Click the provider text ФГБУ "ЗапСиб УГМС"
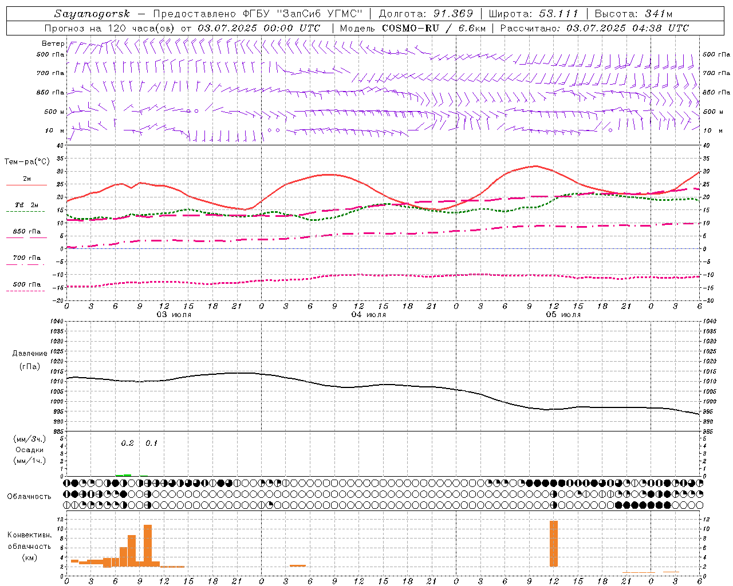The height and width of the screenshot is (586, 733). 303,14
